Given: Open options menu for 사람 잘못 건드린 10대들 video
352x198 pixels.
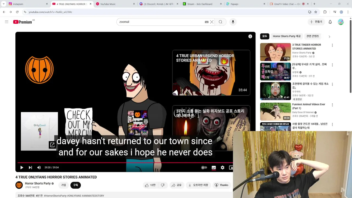Looking at the screenshot, I should point(332,124).
